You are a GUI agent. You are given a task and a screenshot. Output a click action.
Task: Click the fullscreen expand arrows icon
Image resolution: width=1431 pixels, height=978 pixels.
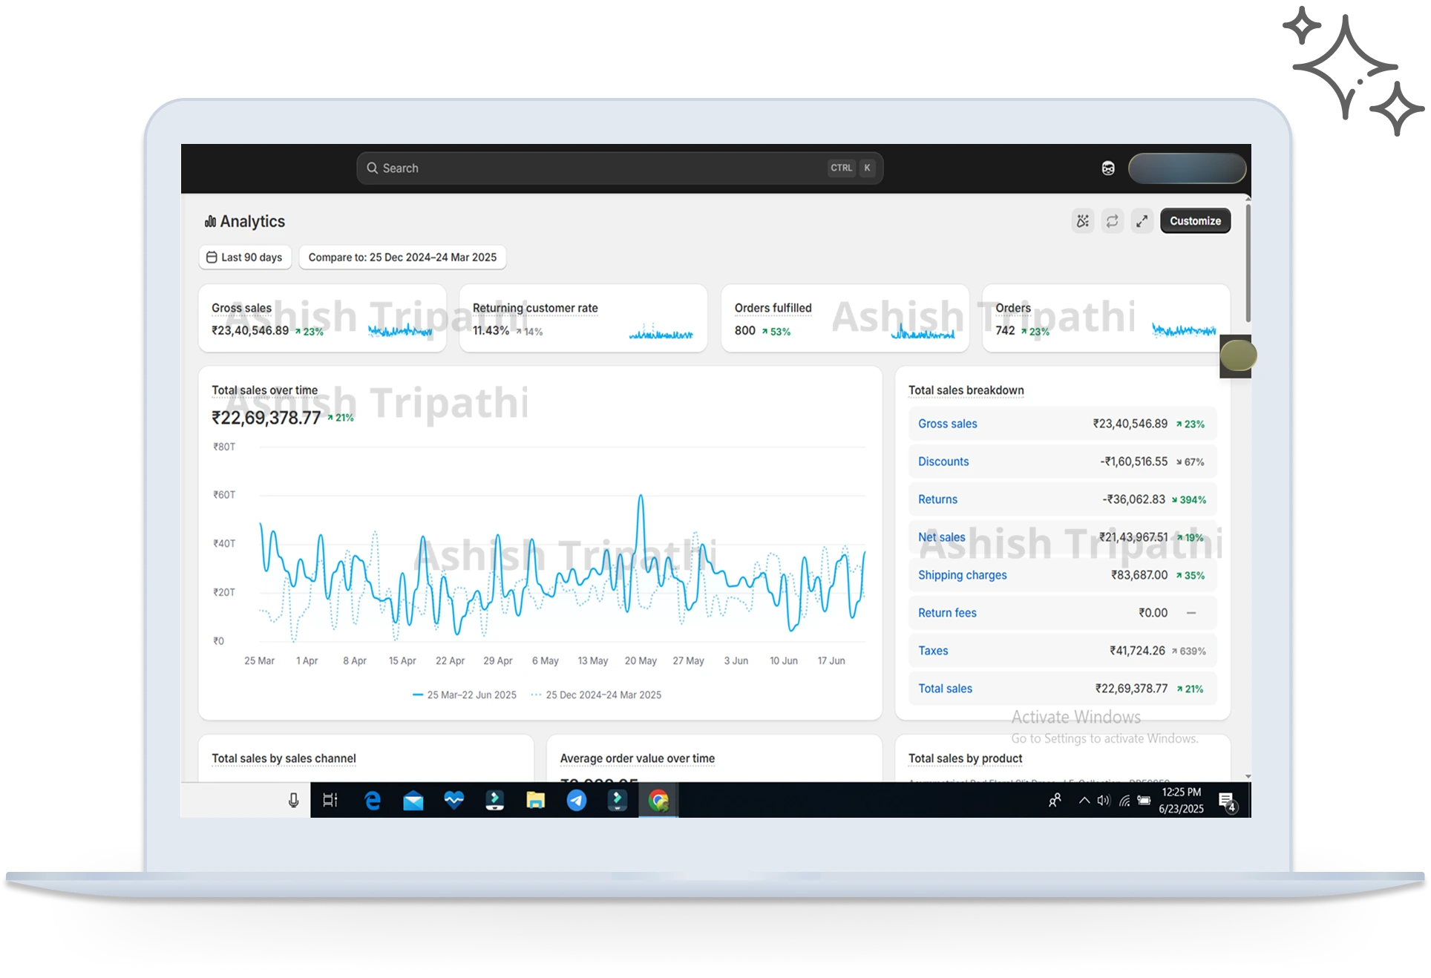tap(1142, 221)
